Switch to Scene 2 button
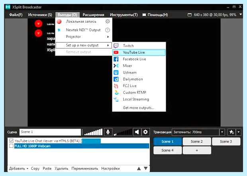This screenshot has height=176, width=247. [x=197, y=141]
